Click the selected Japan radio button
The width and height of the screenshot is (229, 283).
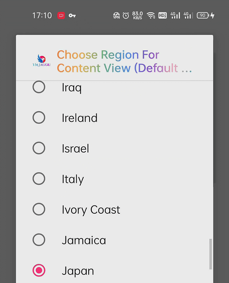(39, 270)
